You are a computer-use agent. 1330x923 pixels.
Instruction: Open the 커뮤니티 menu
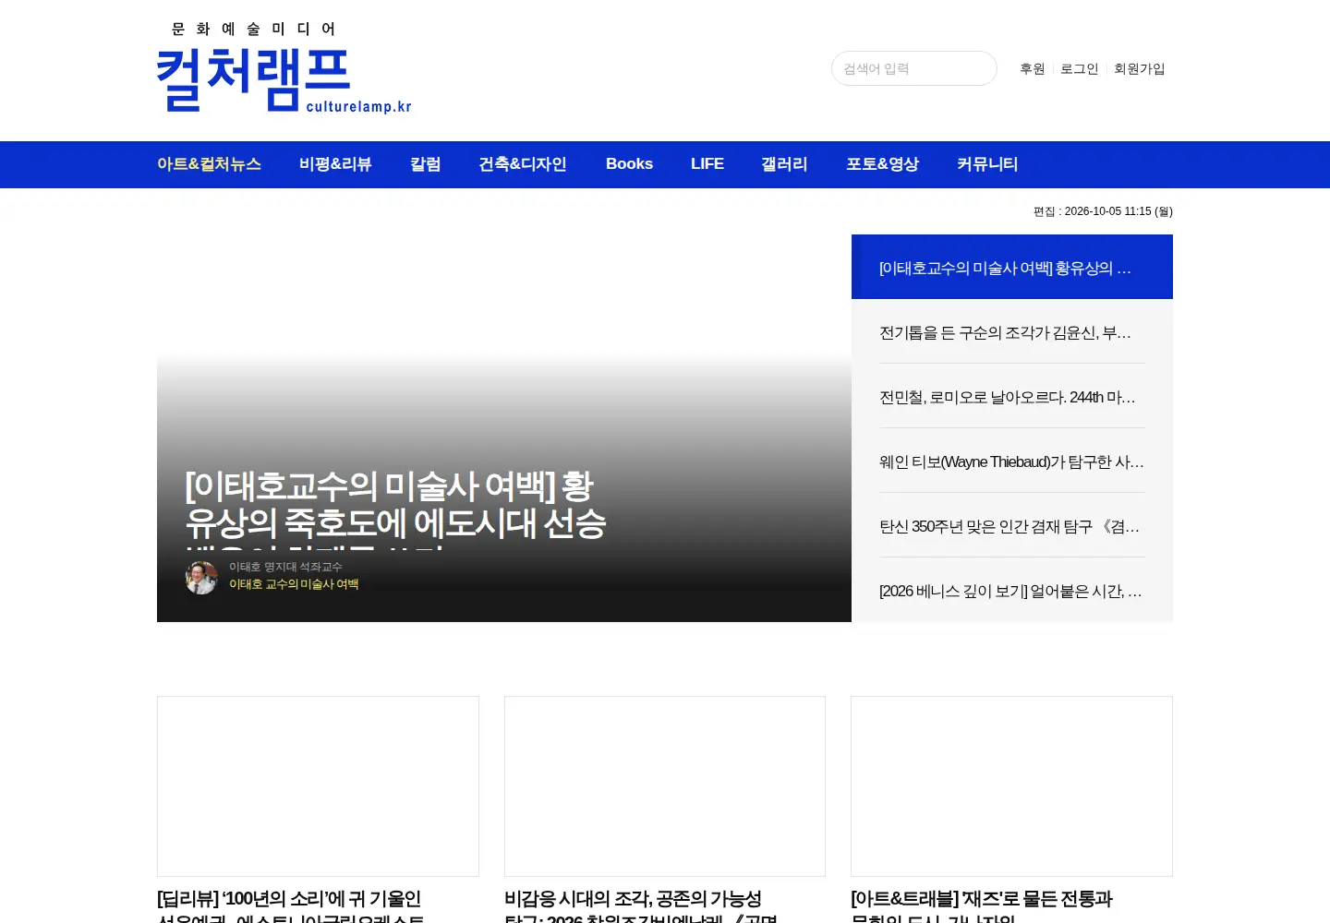click(x=987, y=164)
